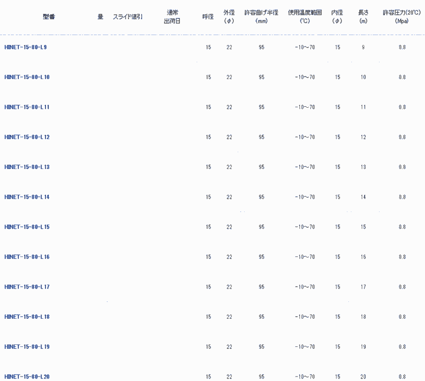
Task: Click the HINET-15-80-L15 link
Action: coord(27,227)
